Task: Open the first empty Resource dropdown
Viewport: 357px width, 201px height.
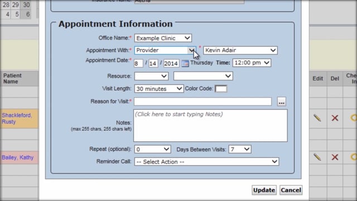Action: [151, 76]
